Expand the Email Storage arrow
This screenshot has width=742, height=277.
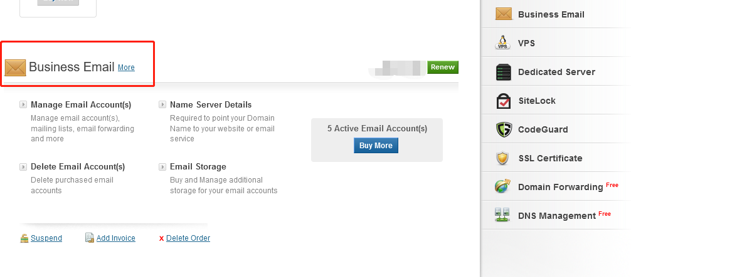(x=162, y=166)
